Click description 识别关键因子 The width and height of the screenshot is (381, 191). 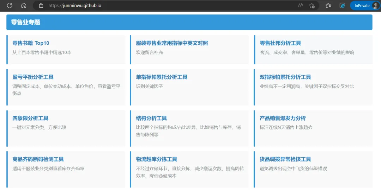[150, 86]
